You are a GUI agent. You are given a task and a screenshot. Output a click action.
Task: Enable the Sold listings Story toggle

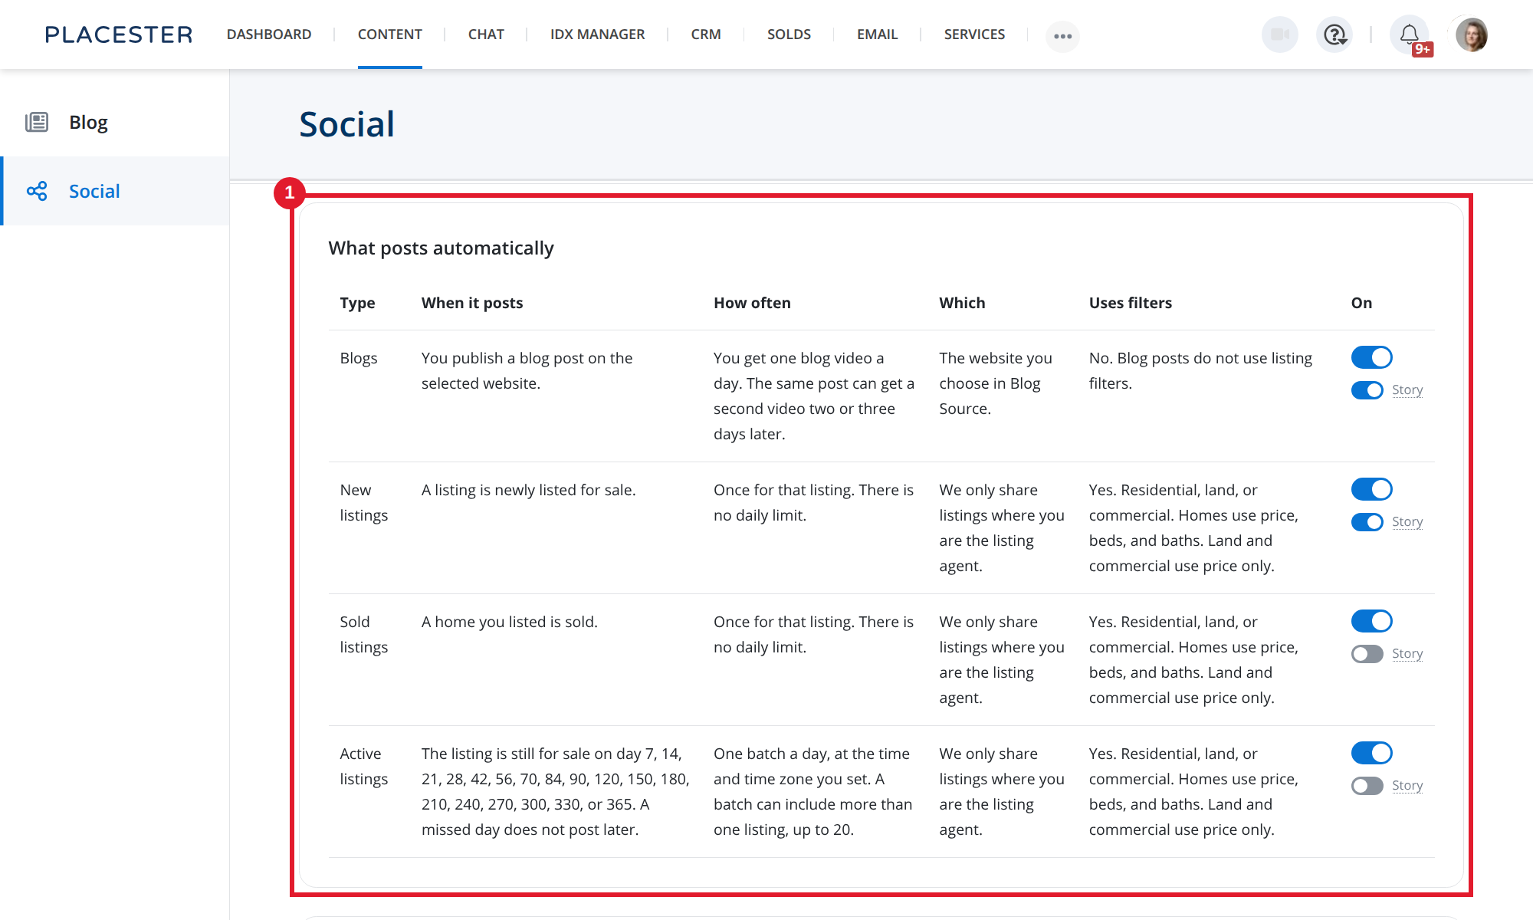click(1367, 654)
